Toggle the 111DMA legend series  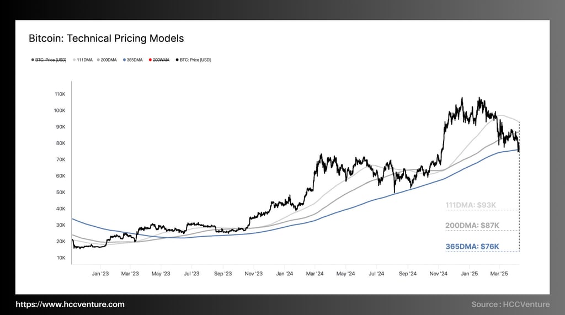(83, 60)
